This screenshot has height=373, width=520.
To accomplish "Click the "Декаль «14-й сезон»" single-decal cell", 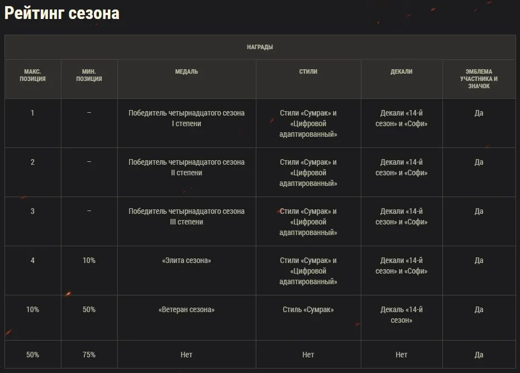I will point(402,315).
